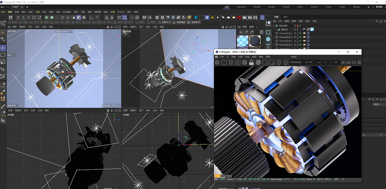
Task: Open CGPlugins viewer hamburger menu
Action: [x=216, y=57]
